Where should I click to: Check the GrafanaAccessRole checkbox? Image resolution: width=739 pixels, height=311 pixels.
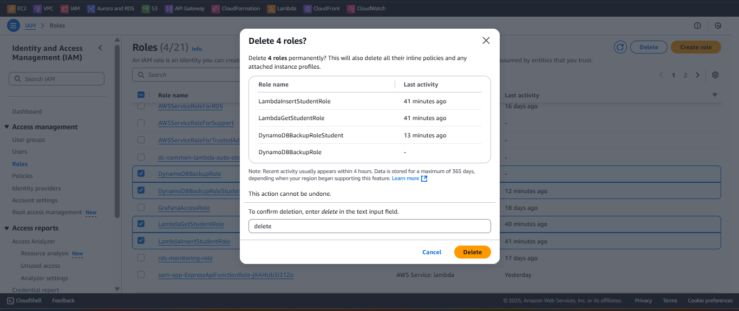click(141, 207)
